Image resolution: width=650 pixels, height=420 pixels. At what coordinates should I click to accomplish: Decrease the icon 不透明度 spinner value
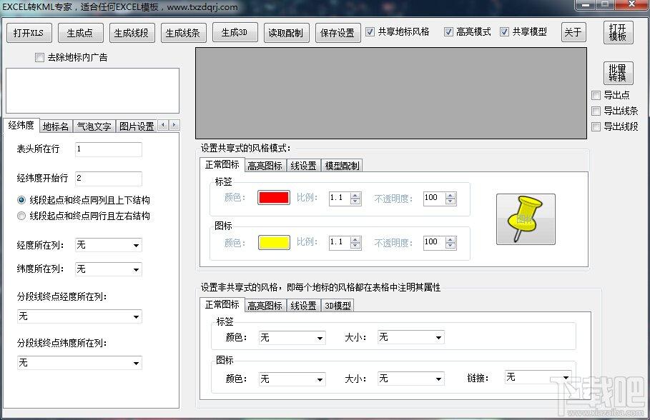(x=450, y=246)
